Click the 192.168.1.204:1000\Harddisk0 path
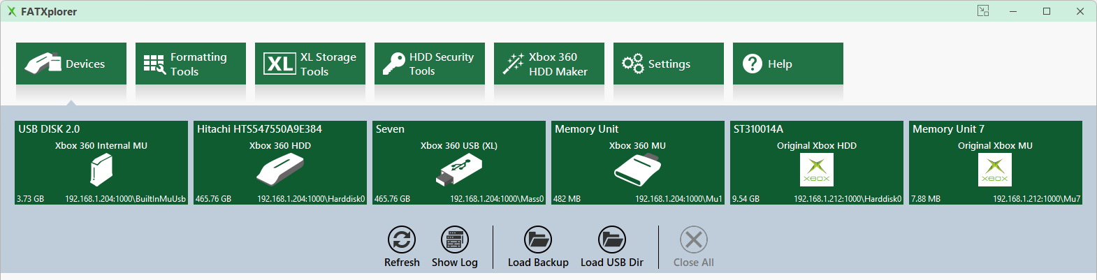Screen dimensions: 1097x280 pyautogui.click(x=311, y=199)
